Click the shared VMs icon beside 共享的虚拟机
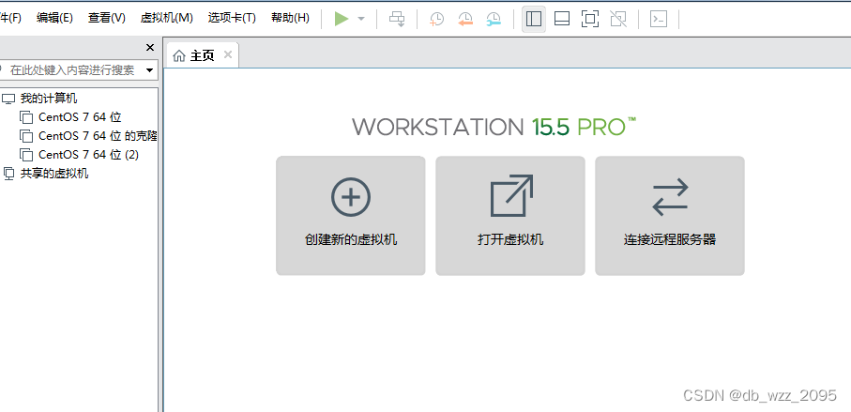This screenshot has height=412, width=851. pos(8,174)
